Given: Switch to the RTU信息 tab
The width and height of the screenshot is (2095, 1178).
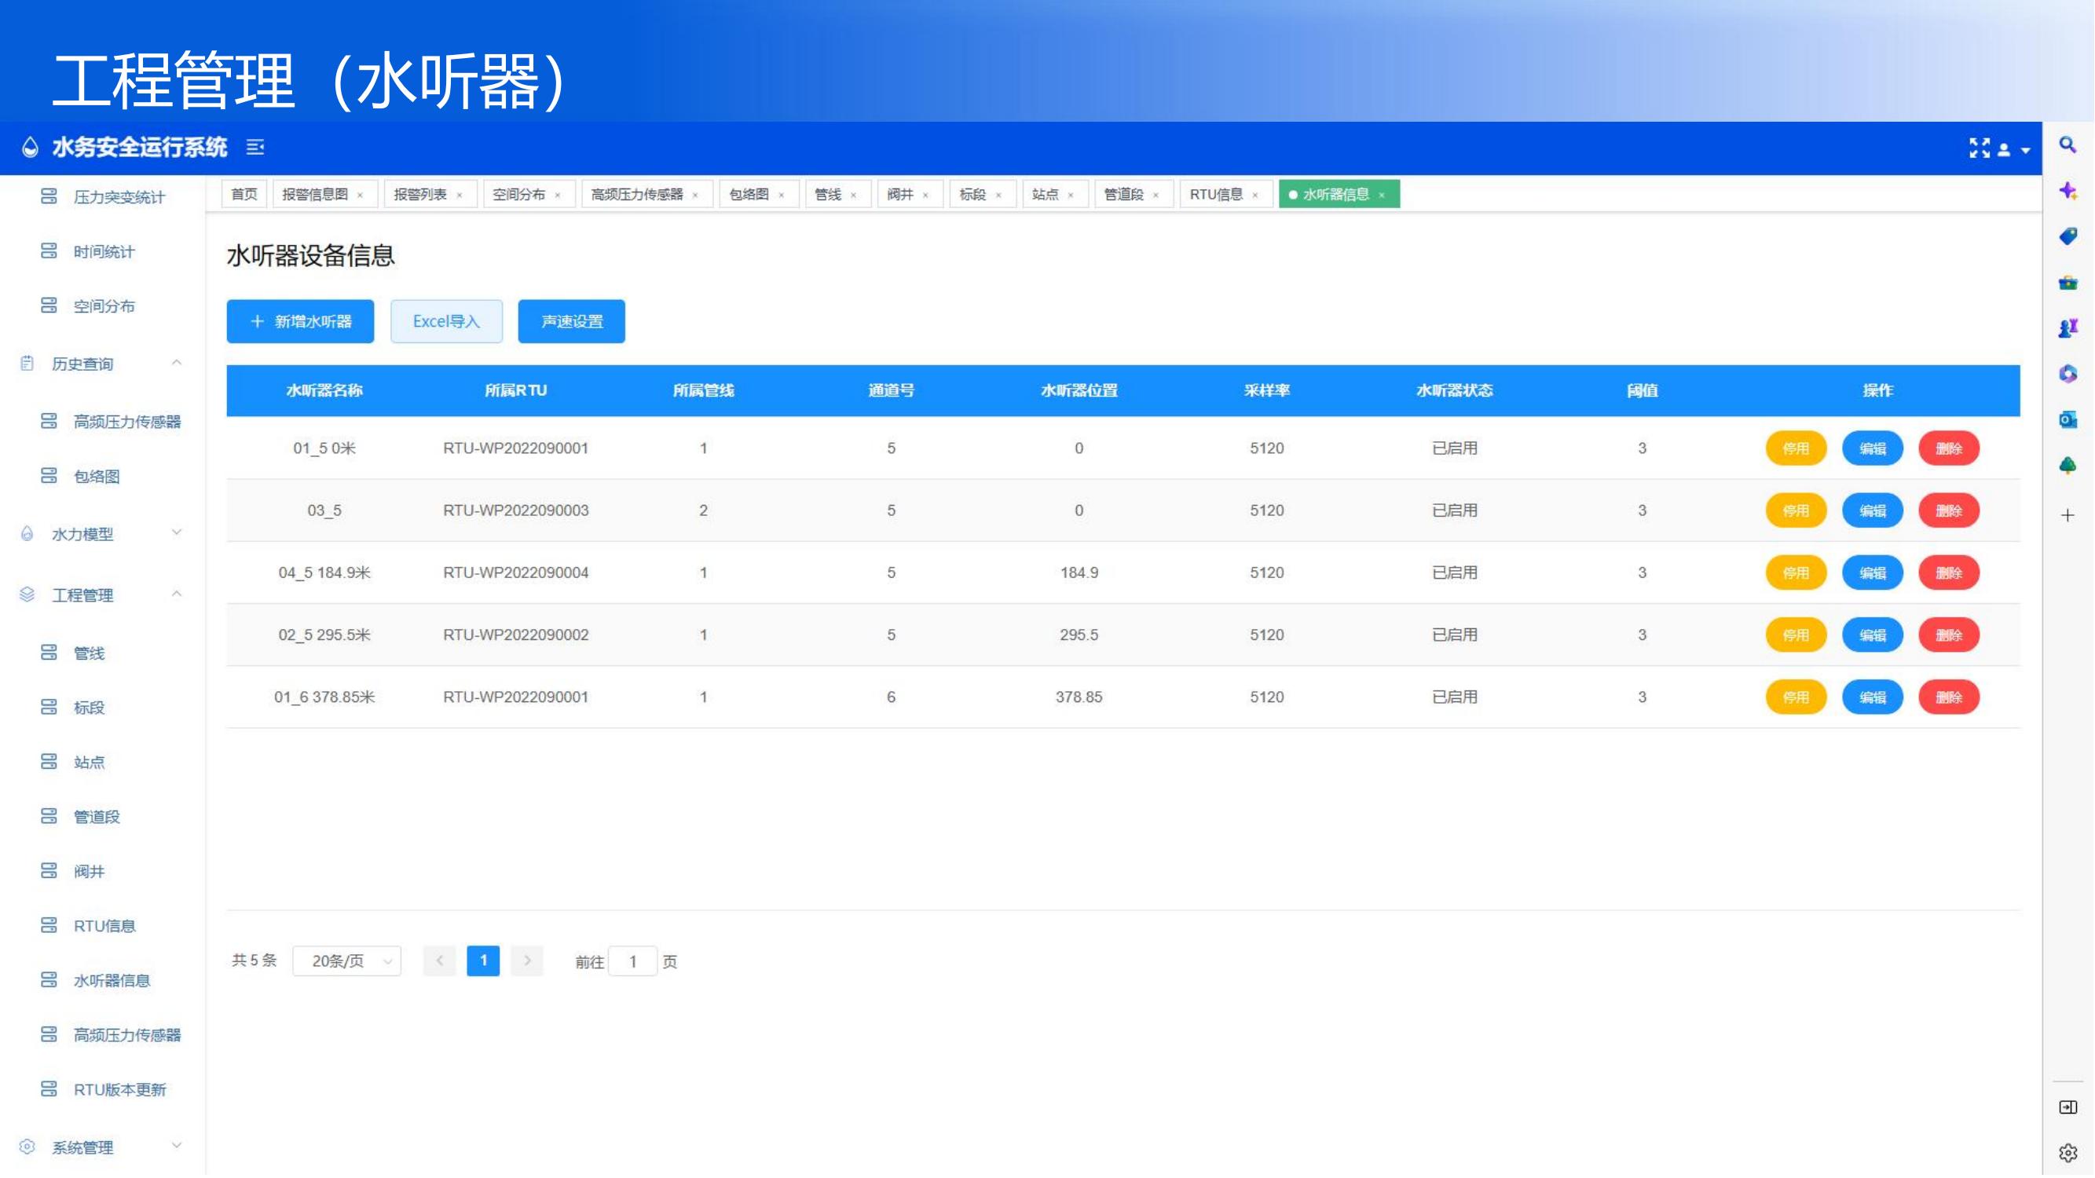Looking at the screenshot, I should tap(1216, 194).
